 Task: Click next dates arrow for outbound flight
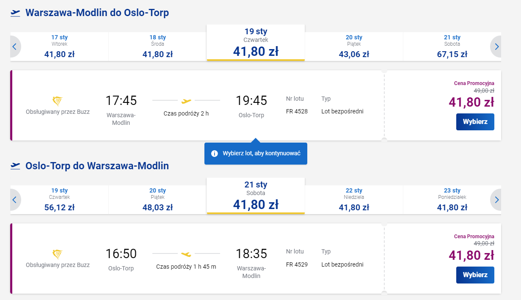pyautogui.click(x=496, y=47)
